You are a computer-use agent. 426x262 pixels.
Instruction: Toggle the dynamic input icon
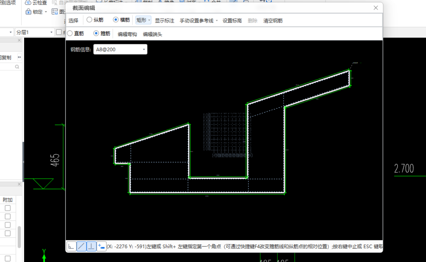(x=101, y=247)
